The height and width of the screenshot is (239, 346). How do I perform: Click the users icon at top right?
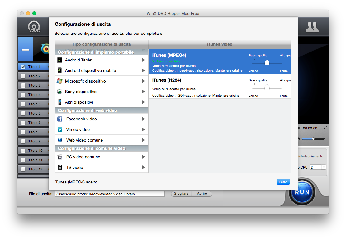312,27
